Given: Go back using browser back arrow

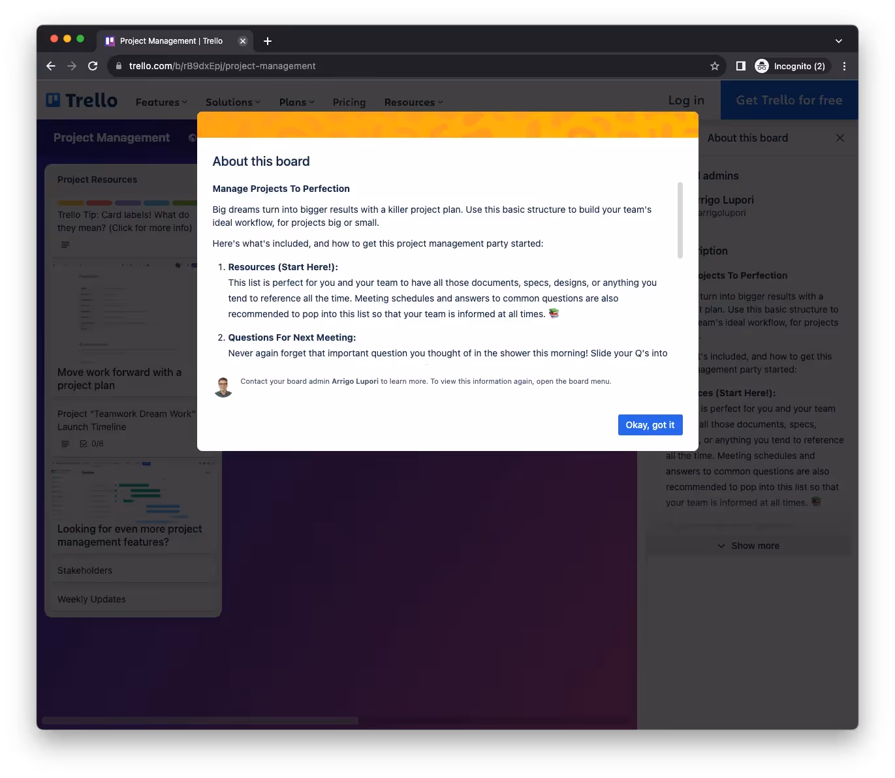Looking at the screenshot, I should click(51, 66).
